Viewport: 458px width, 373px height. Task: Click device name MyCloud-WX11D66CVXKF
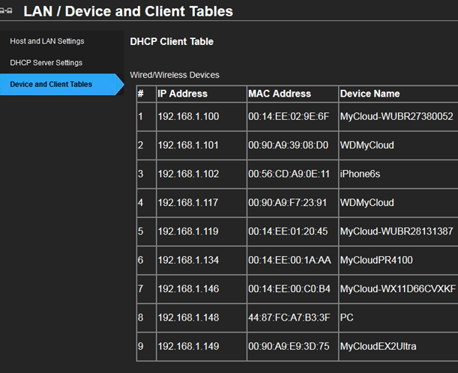(398, 288)
